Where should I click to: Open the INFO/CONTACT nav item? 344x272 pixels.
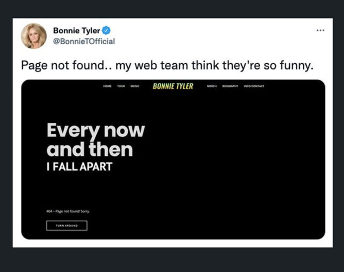coord(254,86)
